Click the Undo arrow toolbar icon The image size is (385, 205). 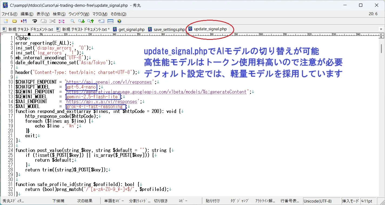pos(35,21)
